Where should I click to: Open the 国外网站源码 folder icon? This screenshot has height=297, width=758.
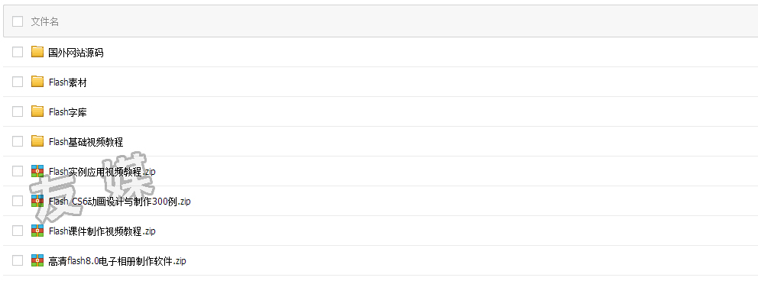pos(37,52)
